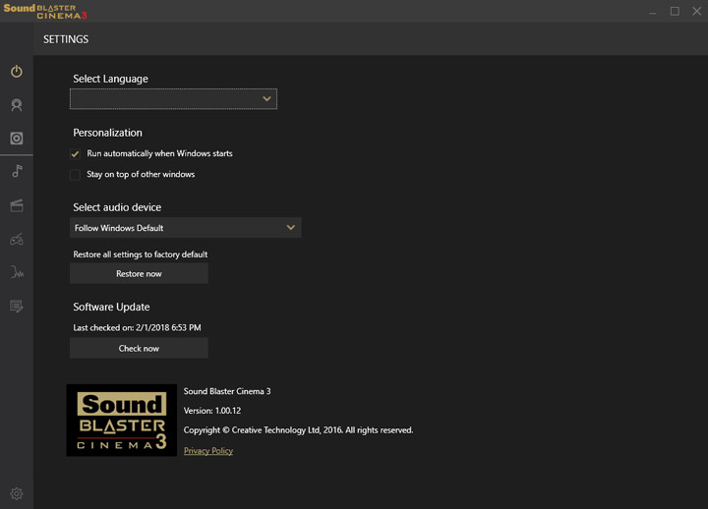Open the Select Language dropdown

coord(173,99)
